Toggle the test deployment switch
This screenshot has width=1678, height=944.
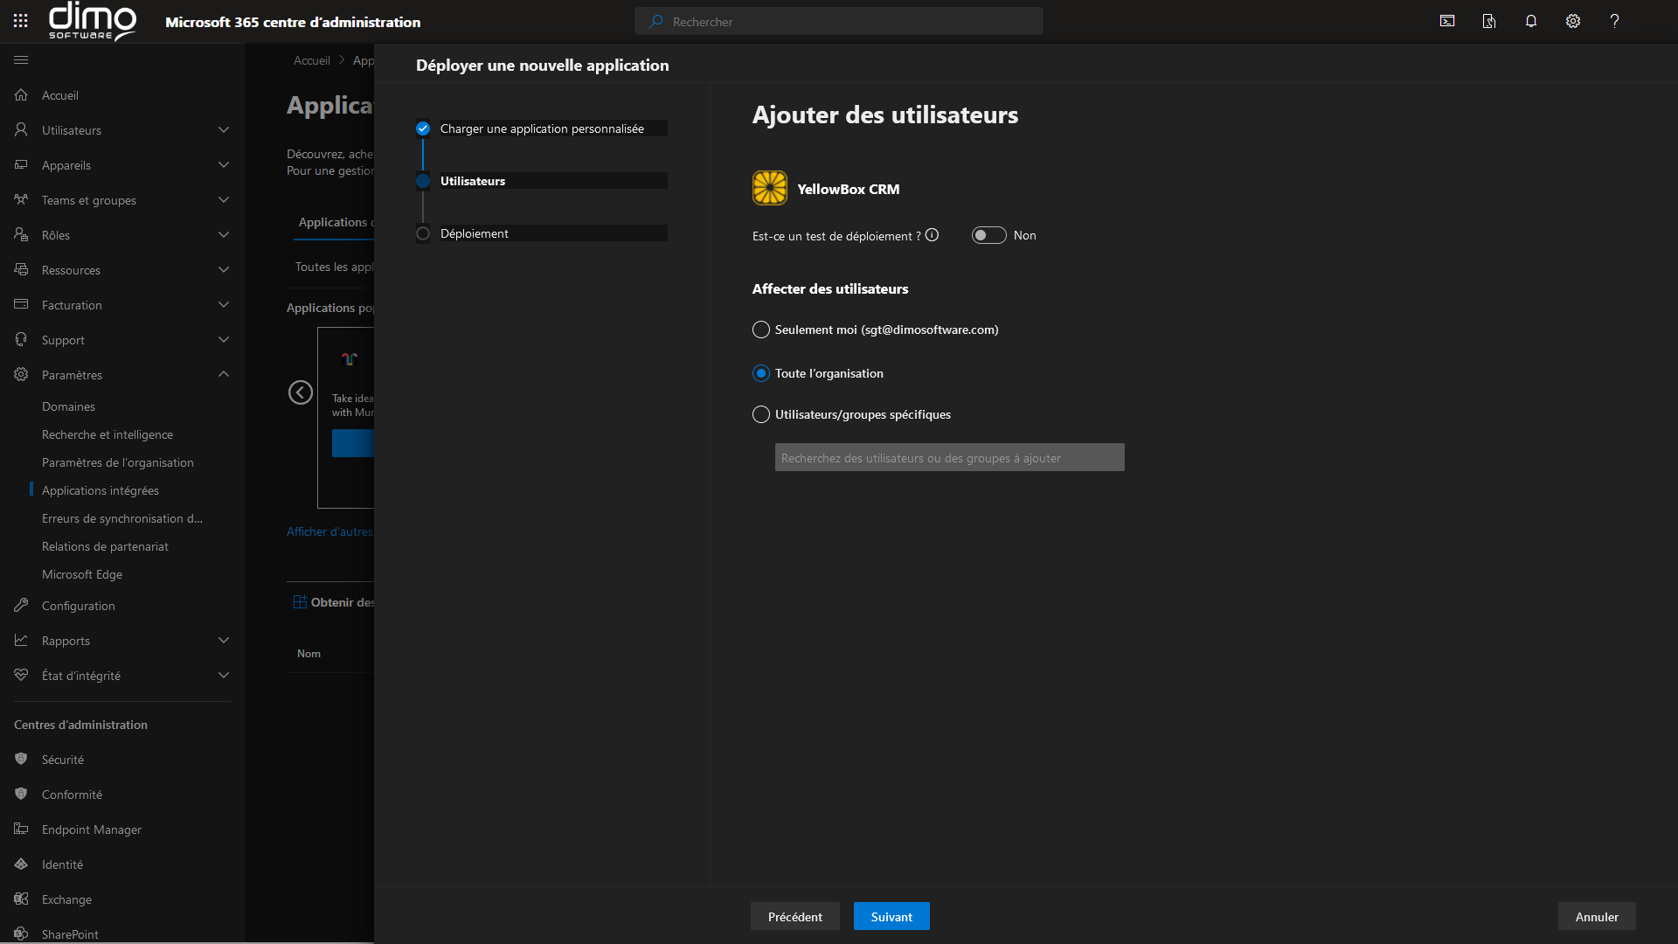(988, 235)
